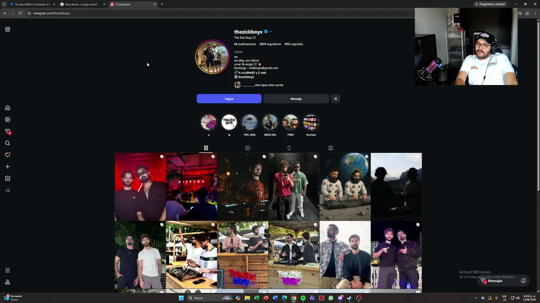Image resolution: width=540 pixels, height=303 pixels.
Task: Go to the Home feed icon in sidebar
Action: 8,108
